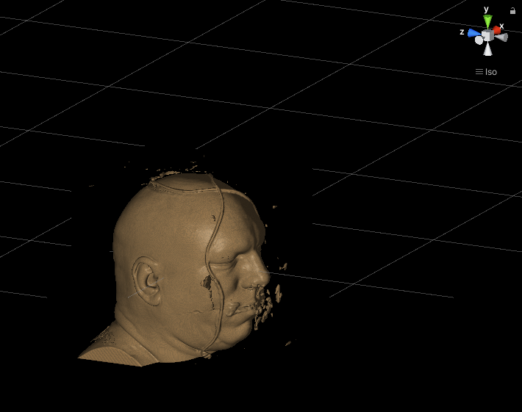
Task: Click the green Y axis cone on gizmo
Action: (487, 22)
